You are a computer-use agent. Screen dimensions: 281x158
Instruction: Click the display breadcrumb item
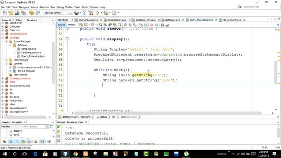coord(104,117)
